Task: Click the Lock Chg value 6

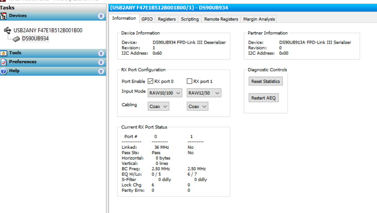Action: 153,185
